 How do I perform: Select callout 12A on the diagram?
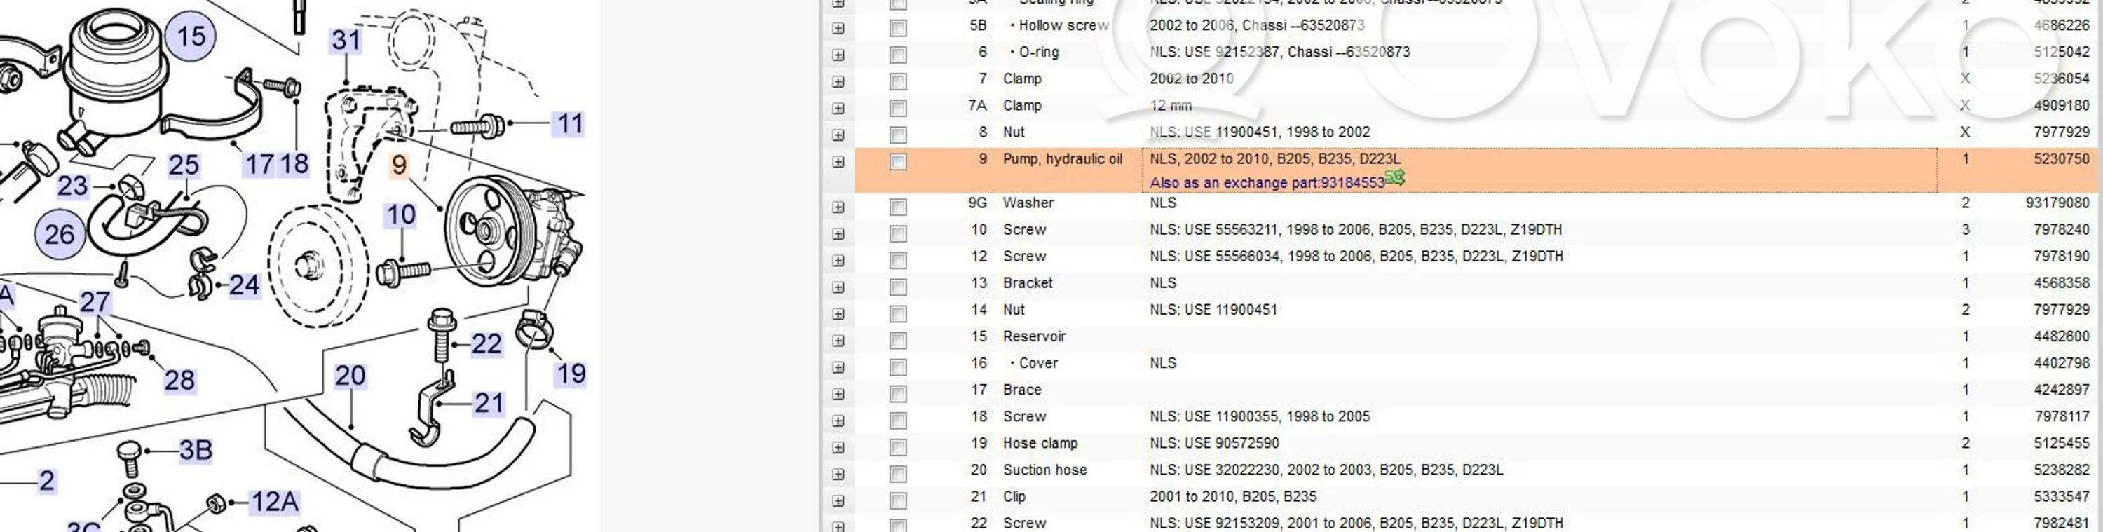click(x=274, y=502)
